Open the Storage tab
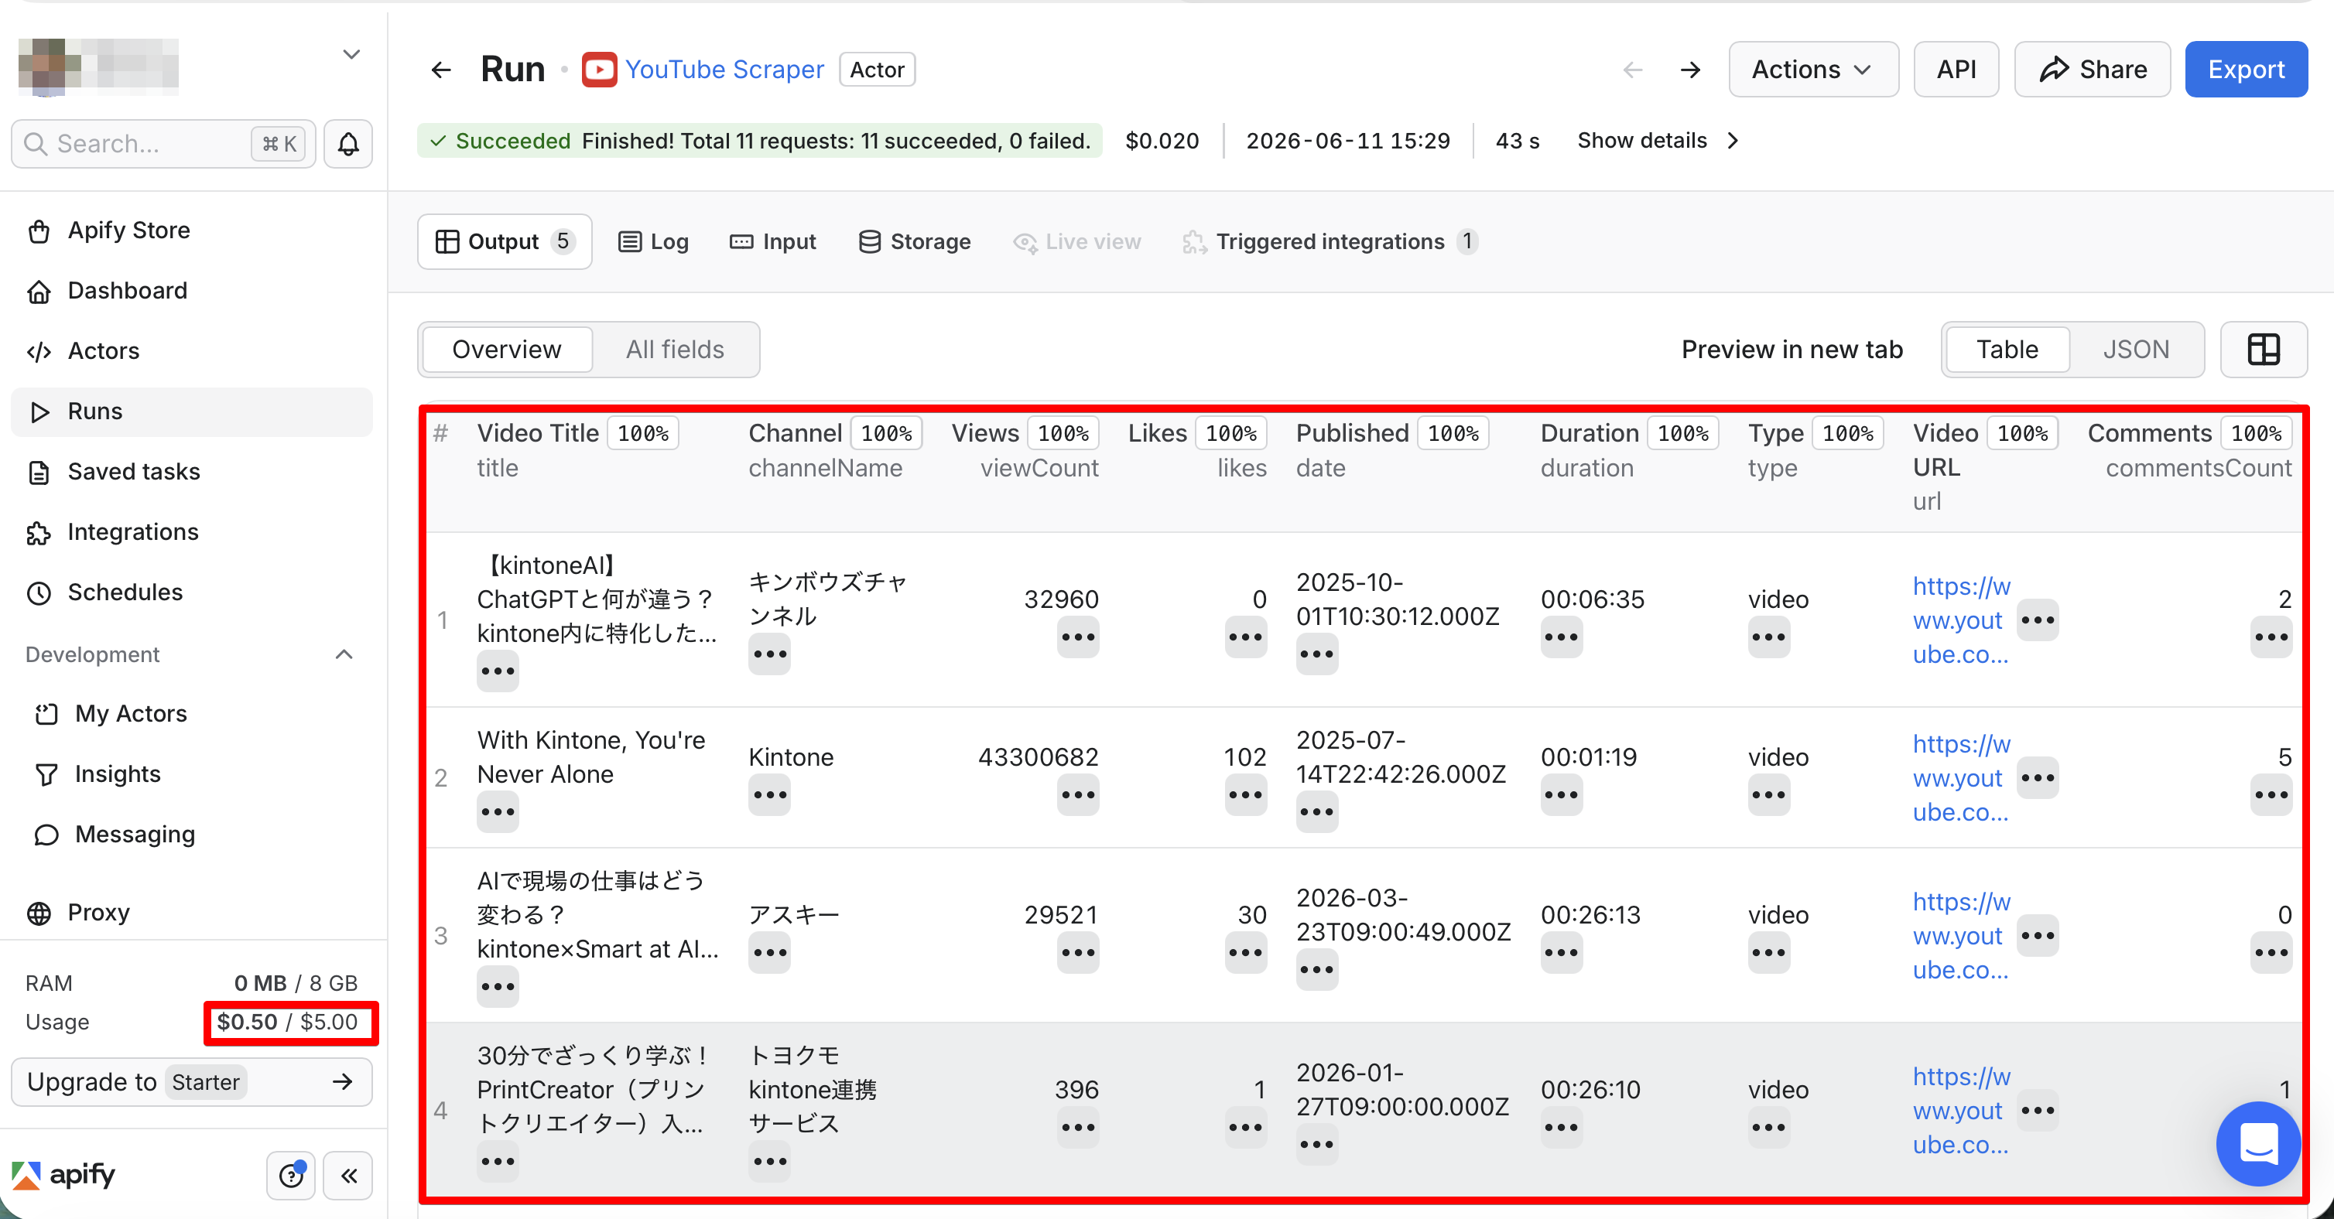This screenshot has width=2334, height=1219. click(x=914, y=242)
